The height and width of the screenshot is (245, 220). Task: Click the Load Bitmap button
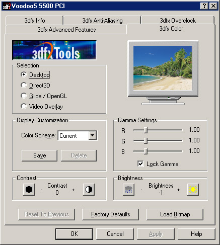[x=175, y=214]
